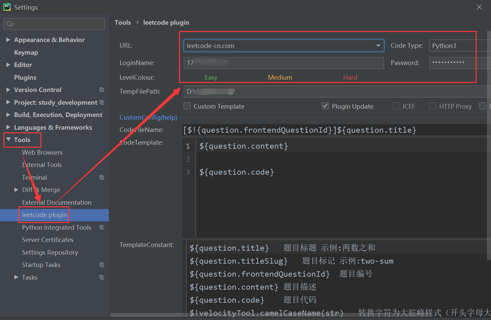Expand the Languages & Frameworks section
The height and width of the screenshot is (320, 491).
pos(8,127)
